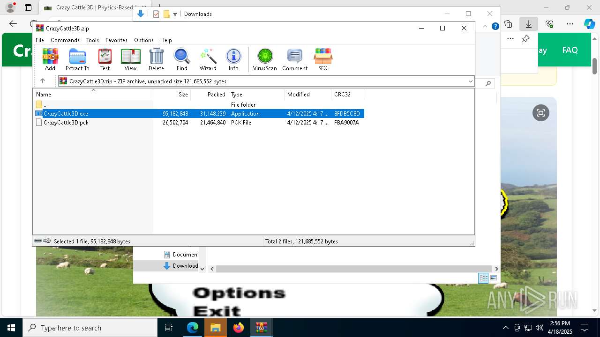The image size is (600, 337).
Task: Click the Windows Start button
Action: pyautogui.click(x=11, y=328)
